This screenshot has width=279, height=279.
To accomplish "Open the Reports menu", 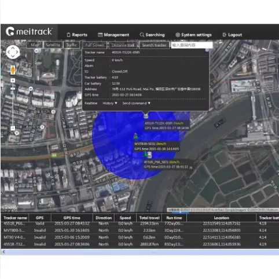I will point(77,35).
